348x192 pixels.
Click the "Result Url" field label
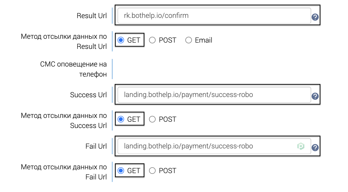pyautogui.click(x=92, y=16)
